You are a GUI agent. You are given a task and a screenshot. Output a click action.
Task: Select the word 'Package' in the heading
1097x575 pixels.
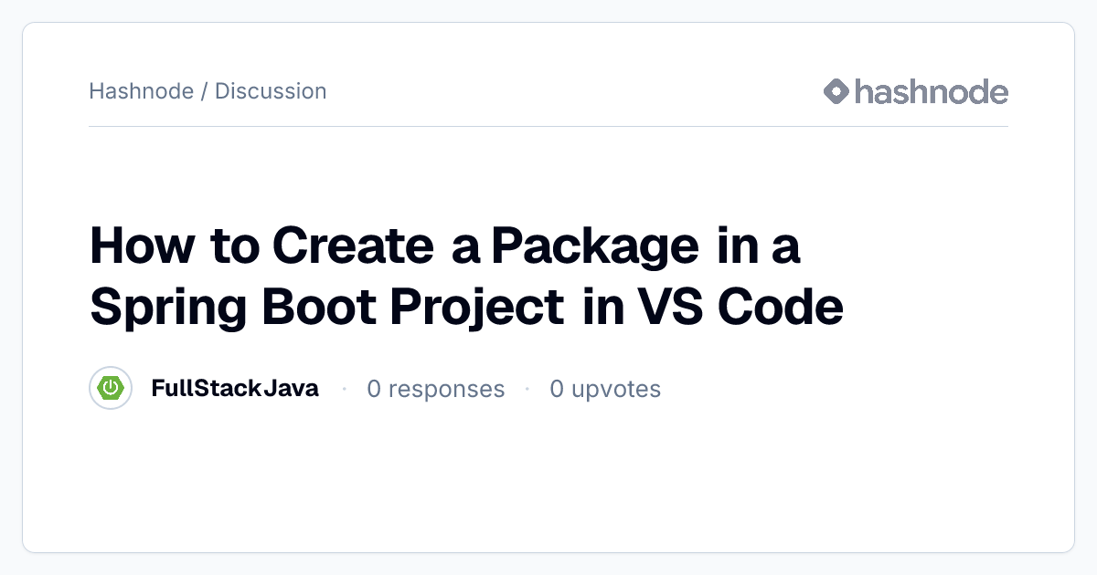pyautogui.click(x=595, y=248)
